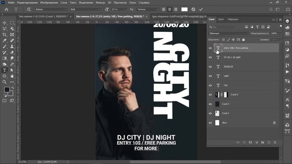The image size is (292, 164).
Task: Click the text color swatch in options bar
Action: point(184,9)
